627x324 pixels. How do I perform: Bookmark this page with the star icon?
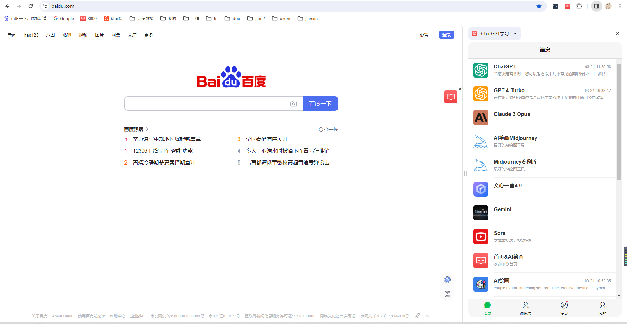click(x=539, y=6)
